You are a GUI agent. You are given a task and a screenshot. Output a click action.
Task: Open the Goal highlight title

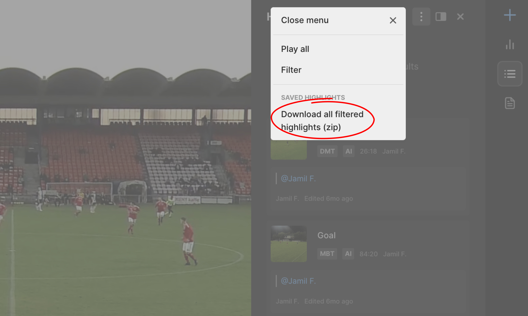click(x=327, y=235)
